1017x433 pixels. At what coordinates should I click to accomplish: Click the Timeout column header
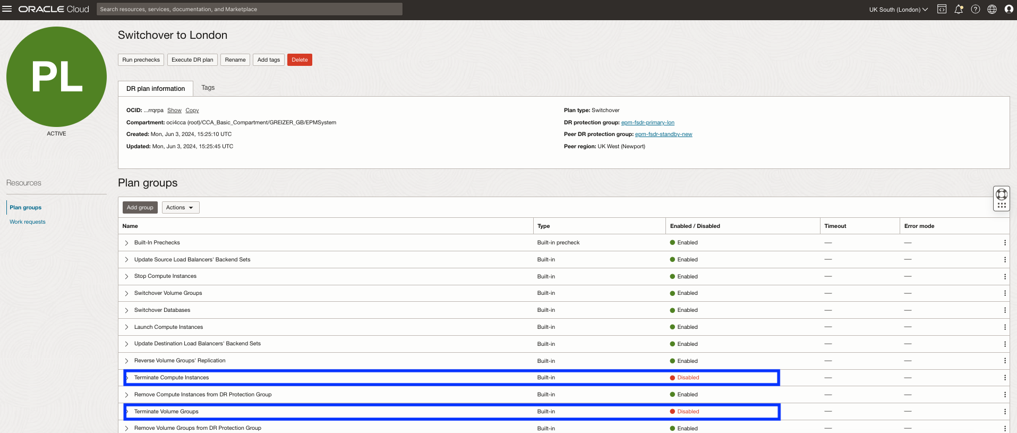(x=835, y=226)
